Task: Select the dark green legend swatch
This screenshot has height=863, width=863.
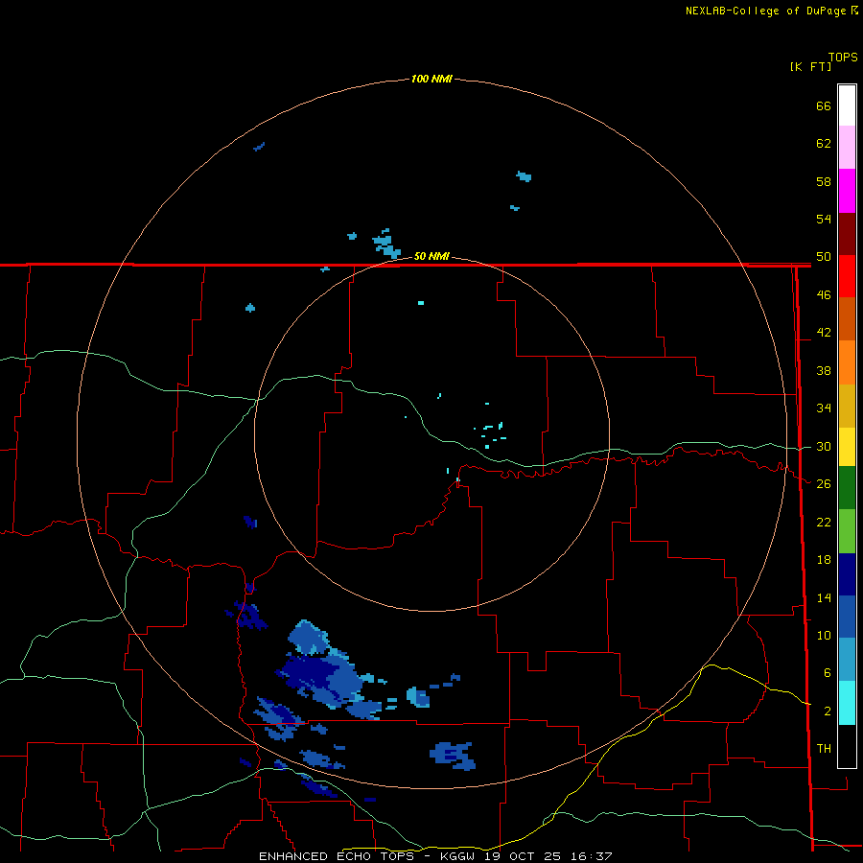Action: (x=847, y=488)
